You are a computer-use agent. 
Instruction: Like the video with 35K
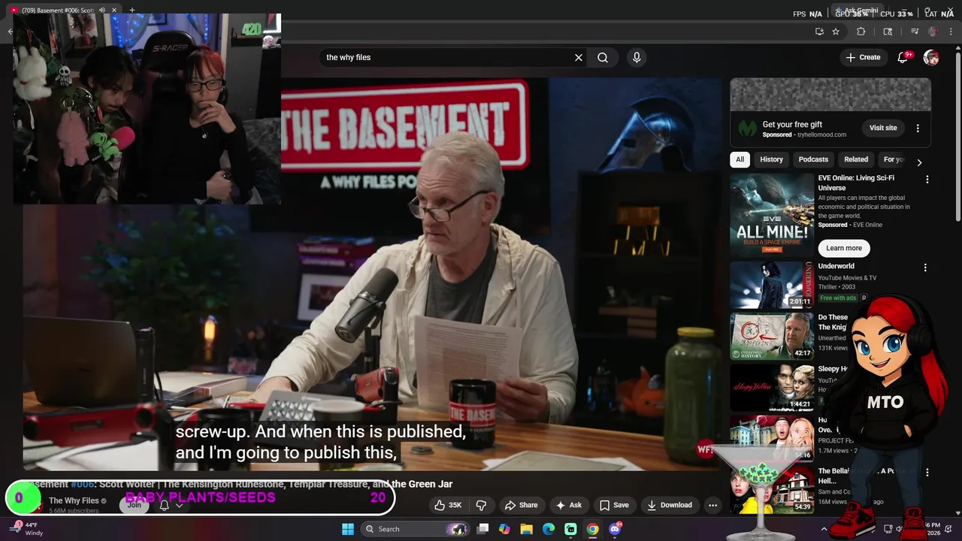pos(448,505)
